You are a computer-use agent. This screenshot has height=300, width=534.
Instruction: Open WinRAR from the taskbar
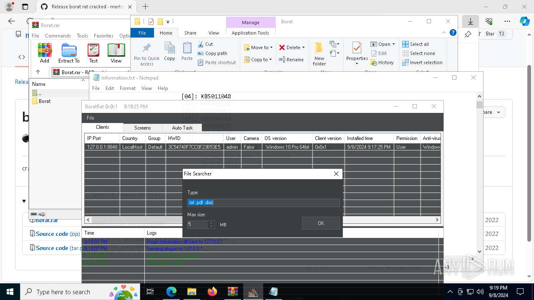click(232, 292)
